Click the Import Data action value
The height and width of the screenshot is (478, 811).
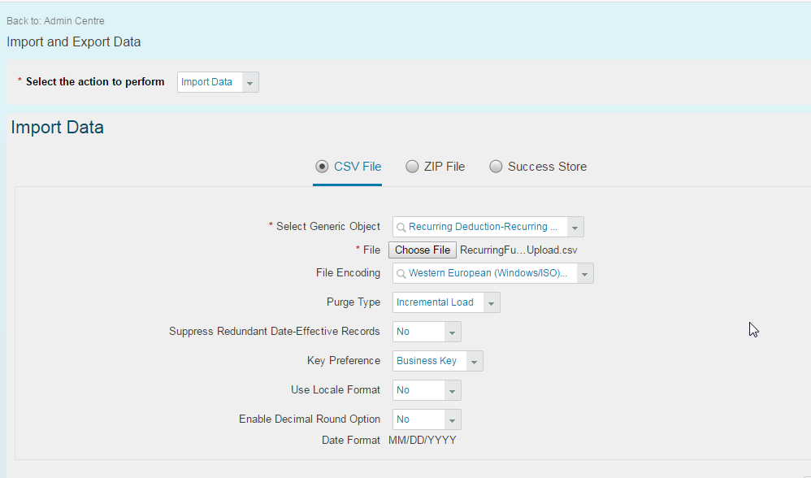coord(206,82)
